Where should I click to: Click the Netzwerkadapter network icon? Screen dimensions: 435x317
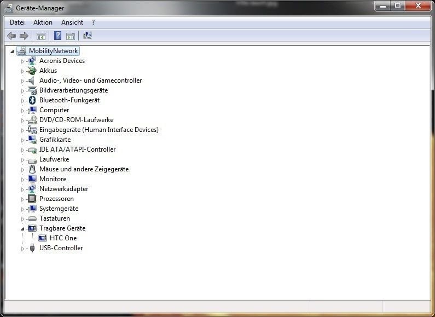[32, 189]
